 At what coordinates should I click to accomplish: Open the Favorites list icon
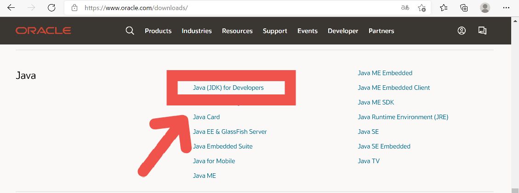(x=444, y=8)
